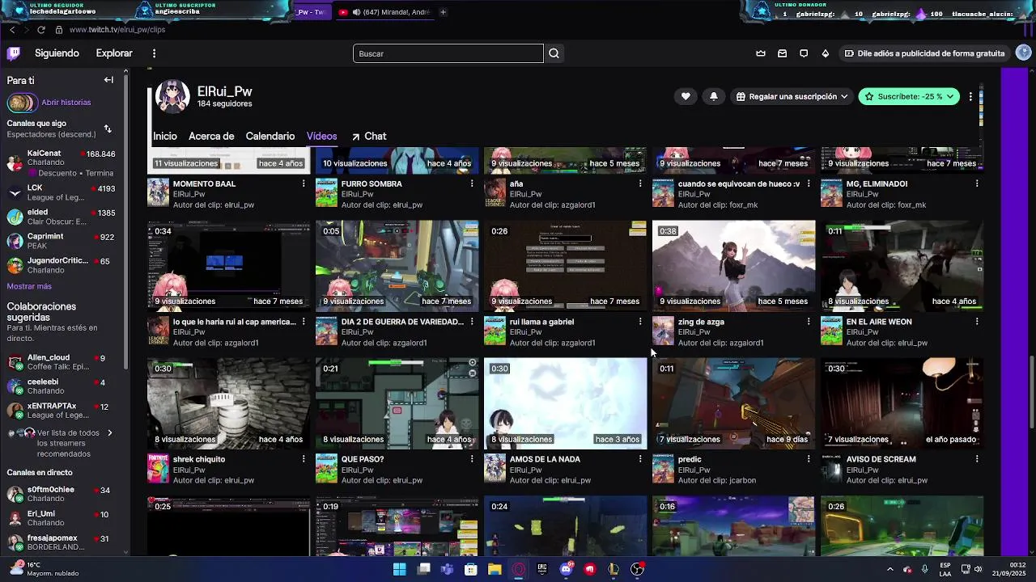Open s0ftm0chiee live channel in sidebar
Screen dimensions: 1036x582
[62, 494]
